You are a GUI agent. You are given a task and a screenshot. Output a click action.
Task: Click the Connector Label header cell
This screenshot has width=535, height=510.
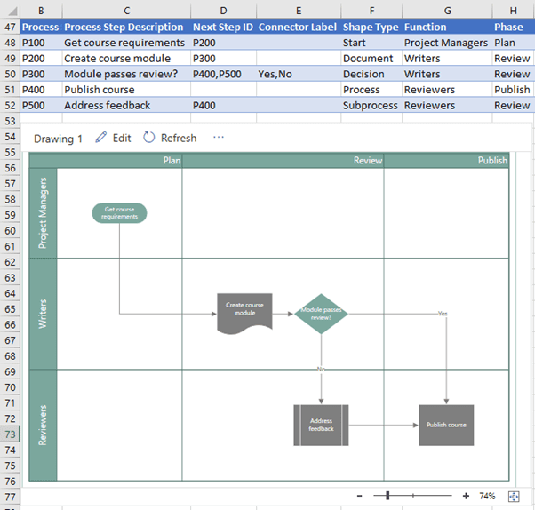(299, 27)
